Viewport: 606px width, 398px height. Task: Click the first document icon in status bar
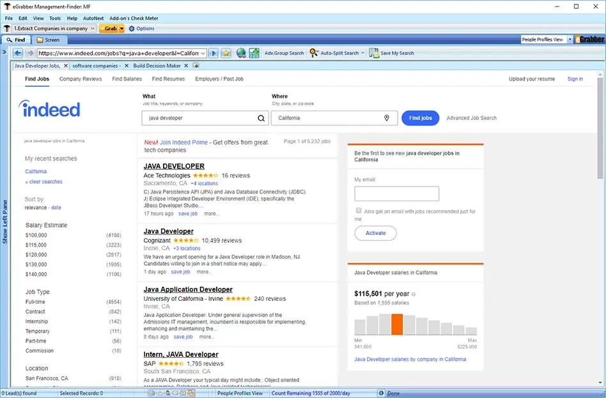point(152,393)
